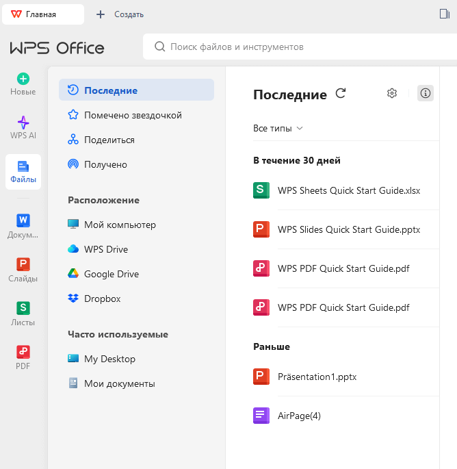The image size is (457, 469).
Task: Open recent list settings gear
Action: (392, 93)
